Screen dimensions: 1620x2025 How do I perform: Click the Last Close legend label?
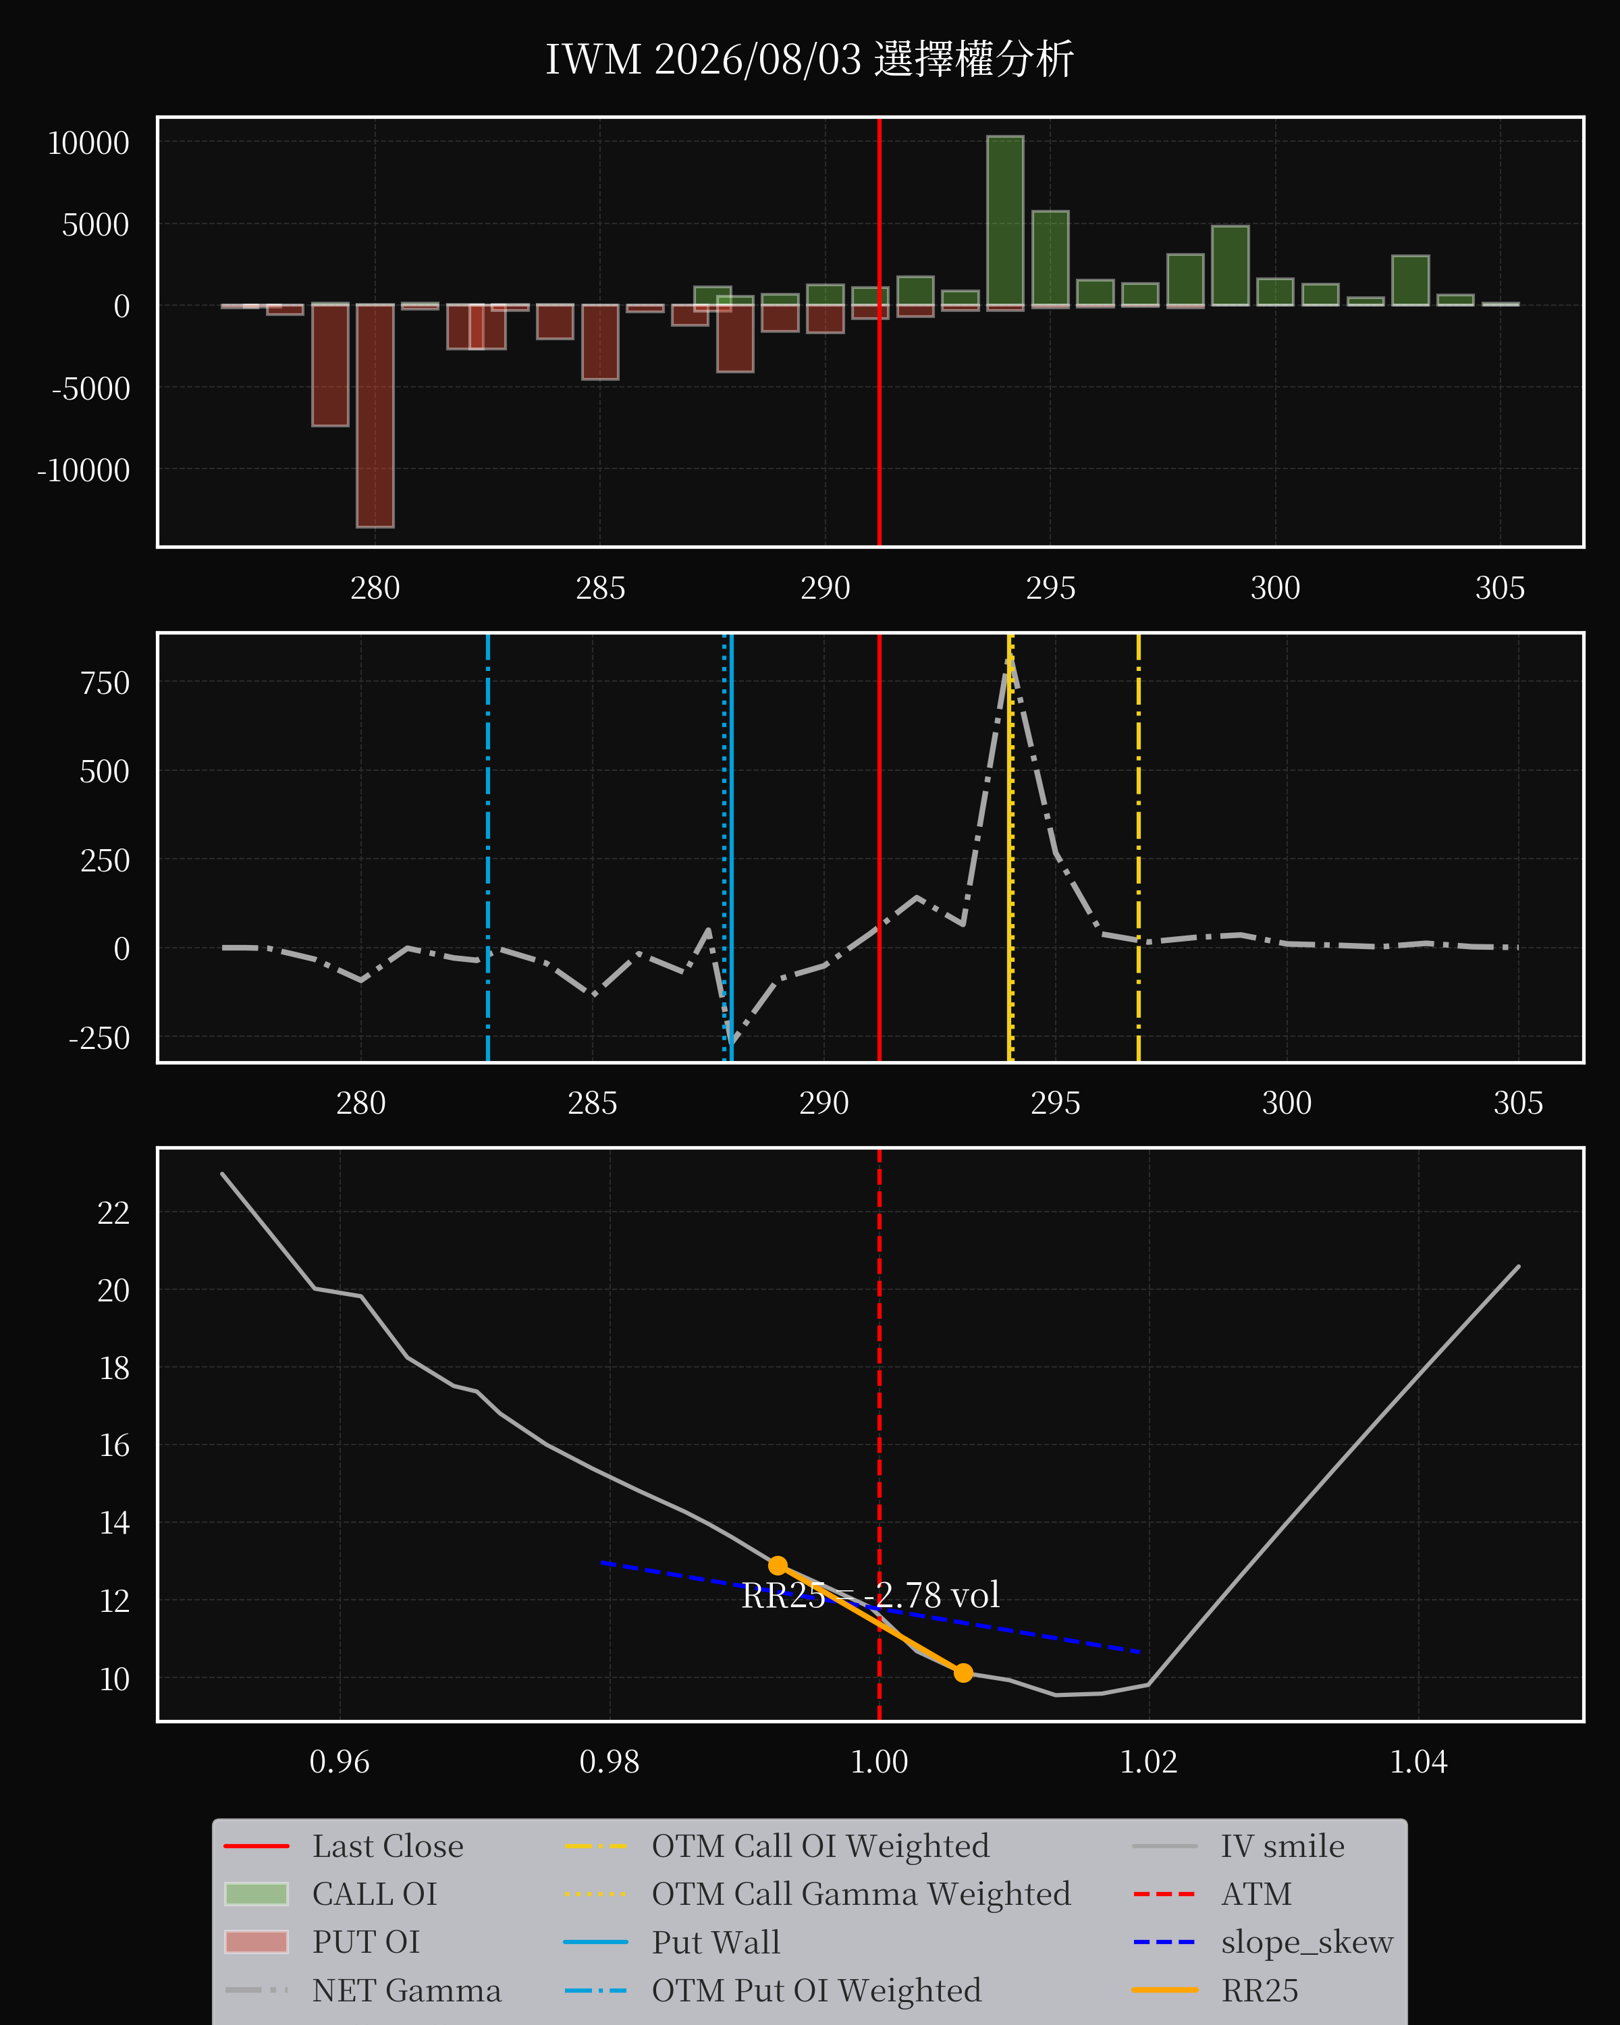tap(388, 1845)
